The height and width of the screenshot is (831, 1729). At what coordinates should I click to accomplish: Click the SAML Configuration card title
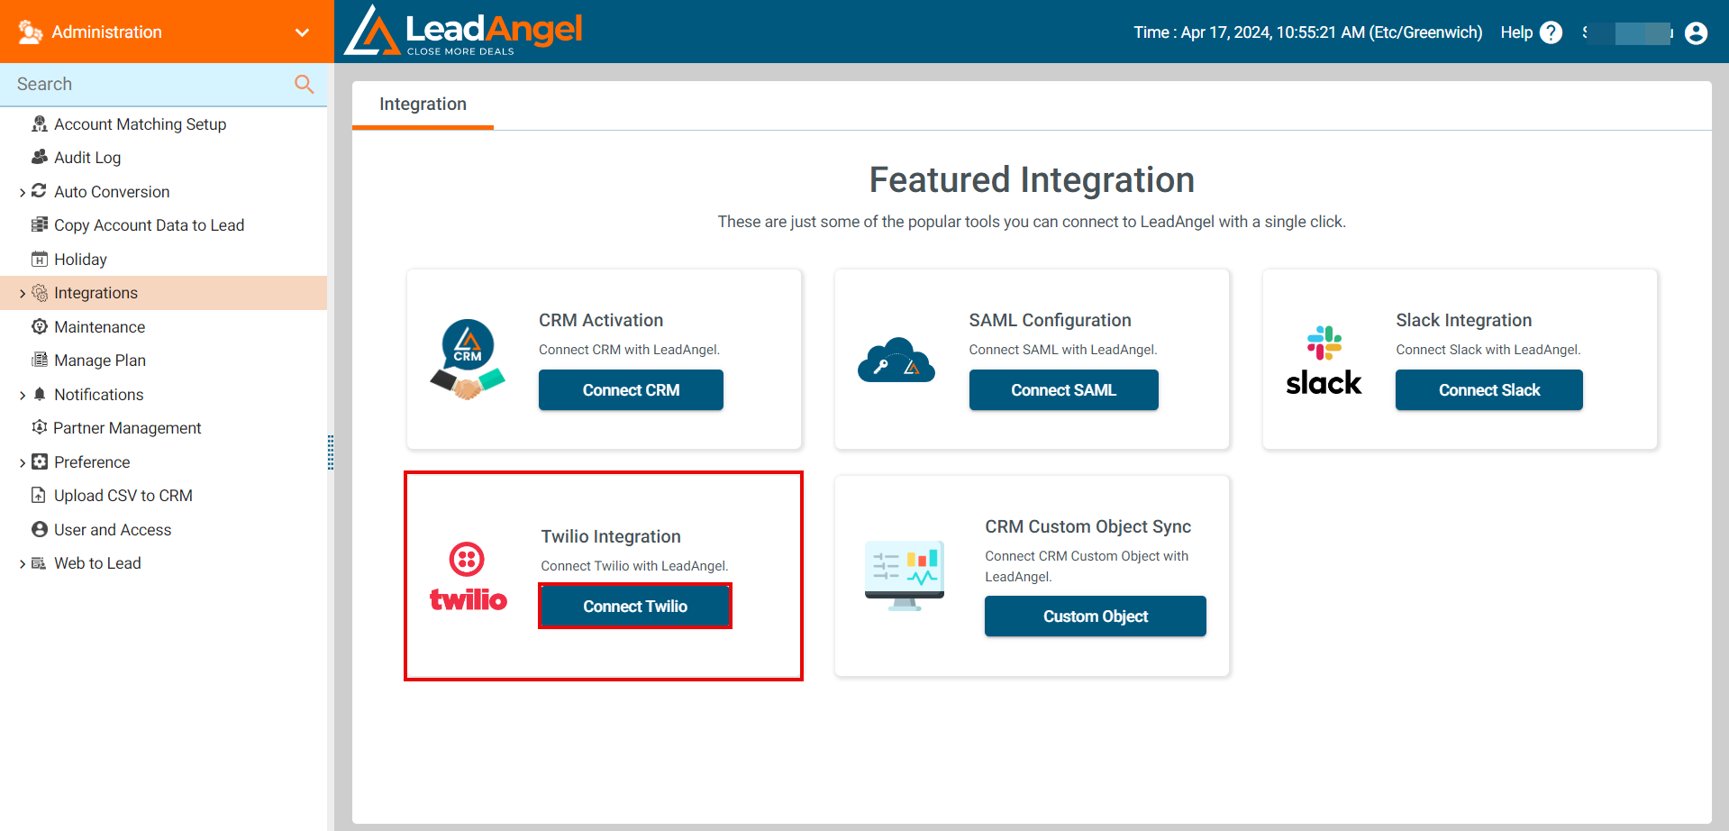[x=1050, y=320]
